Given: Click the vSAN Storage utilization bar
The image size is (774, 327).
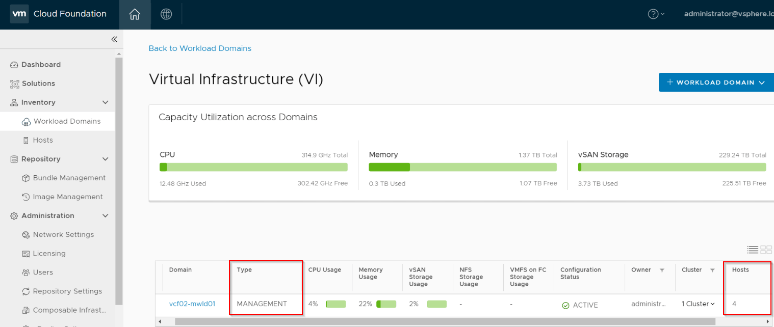Looking at the screenshot, I should pyautogui.click(x=672, y=167).
